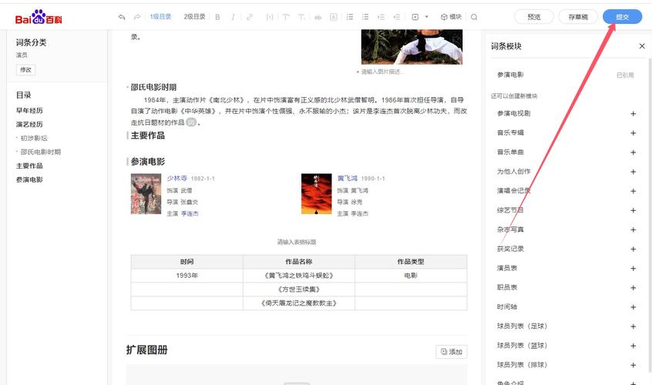
Task: Open the 模块 module panel button
Action: click(x=451, y=17)
